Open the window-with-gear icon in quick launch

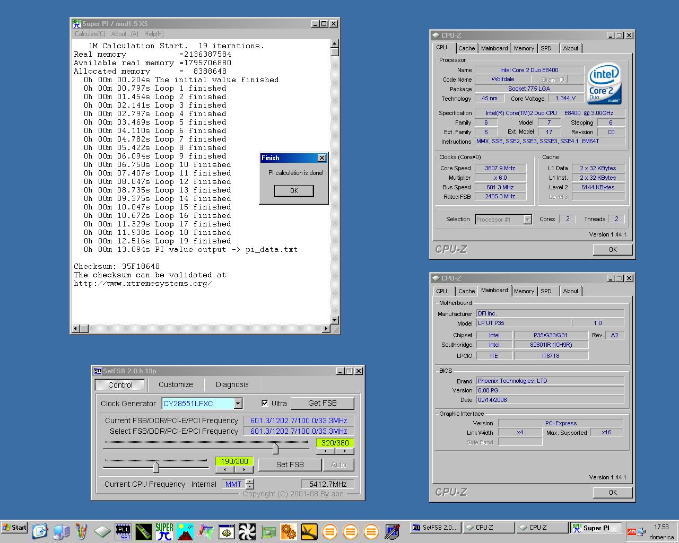[x=227, y=531]
